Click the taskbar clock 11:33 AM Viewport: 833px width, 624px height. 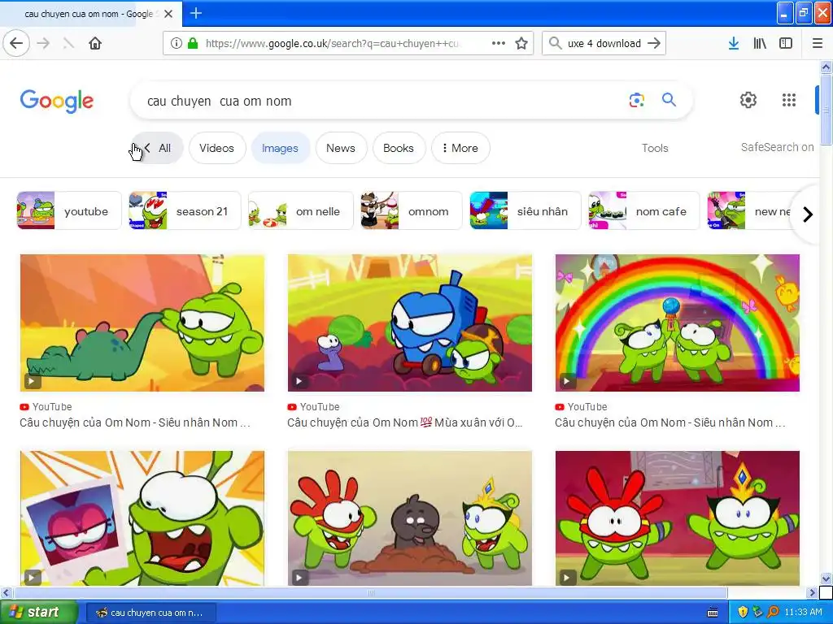803,612
